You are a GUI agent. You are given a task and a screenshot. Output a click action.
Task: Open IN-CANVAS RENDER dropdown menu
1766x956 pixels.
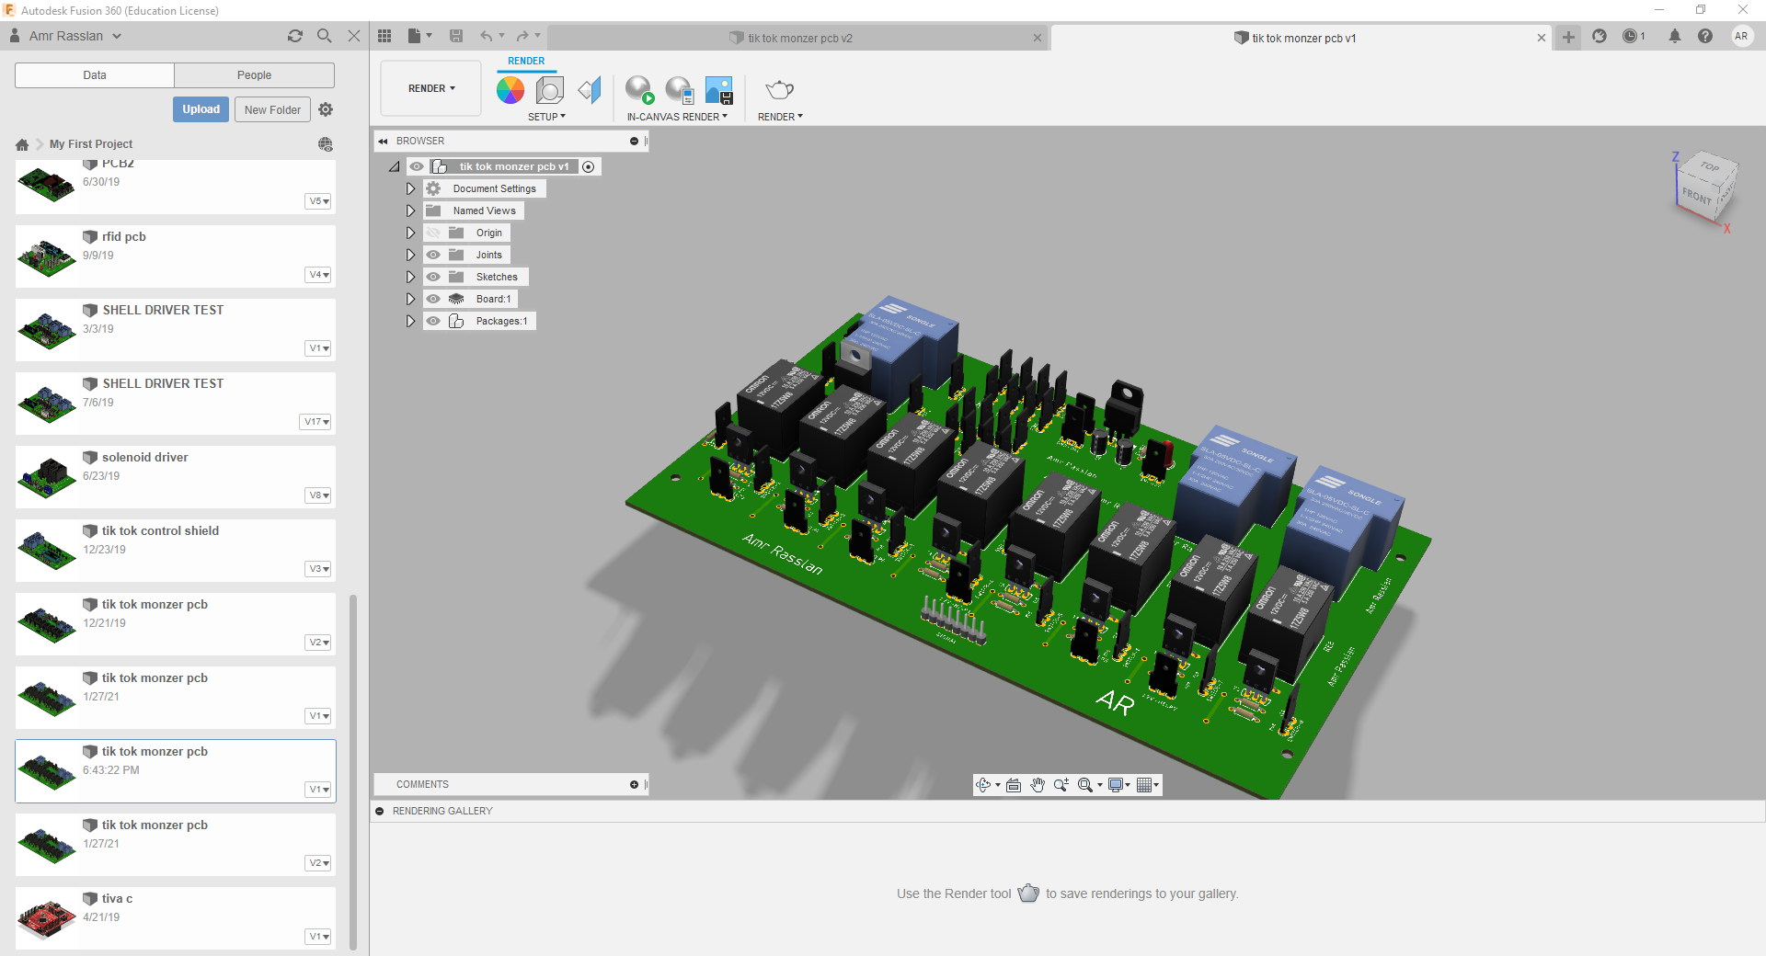click(677, 117)
